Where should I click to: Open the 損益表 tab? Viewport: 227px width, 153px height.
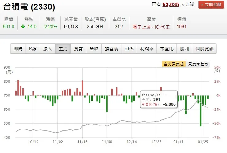tap(111, 49)
